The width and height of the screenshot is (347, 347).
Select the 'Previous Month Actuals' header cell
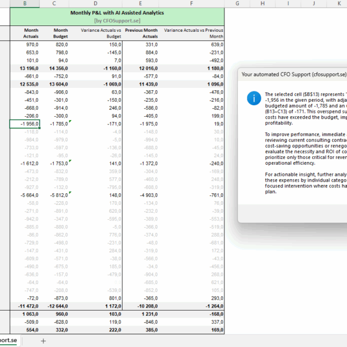click(141, 33)
